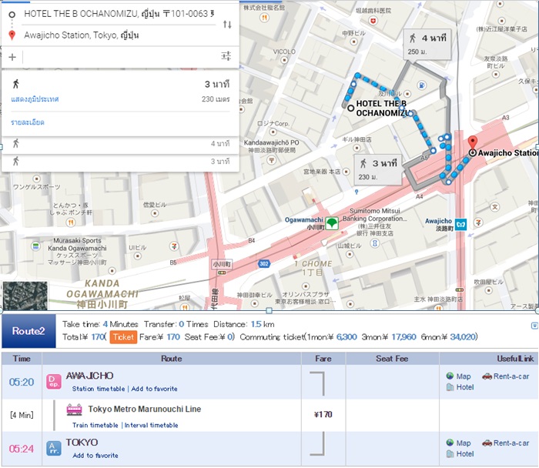Open Interval timetable link

pyautogui.click(x=151, y=426)
